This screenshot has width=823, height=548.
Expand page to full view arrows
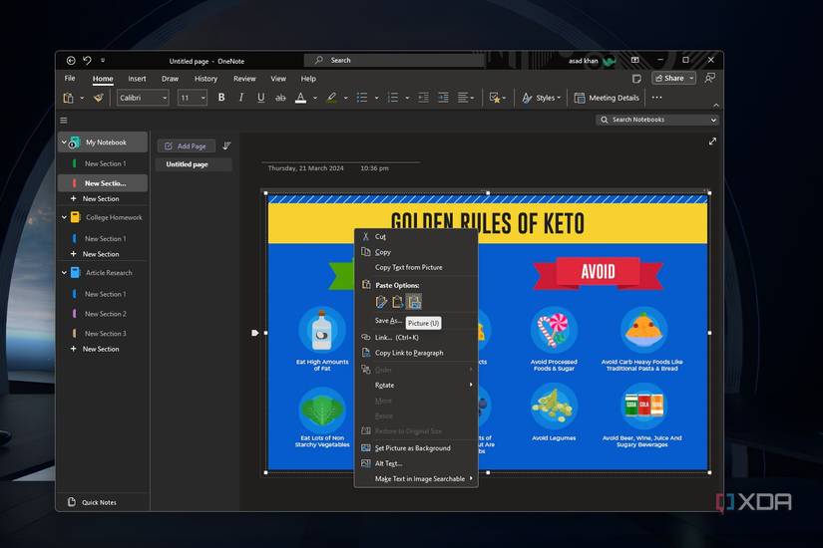pos(712,141)
